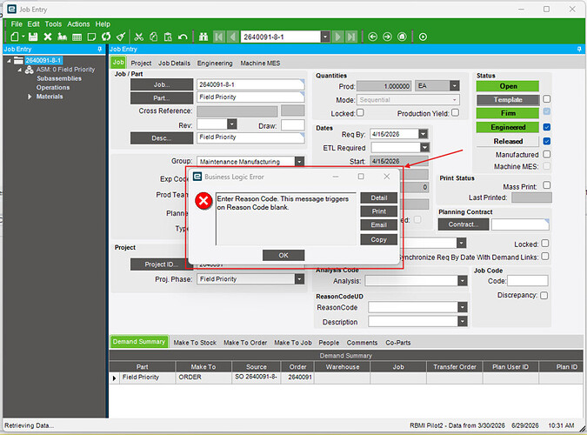The image size is (587, 435).
Task: Save the job with the floppy icon
Action: [x=33, y=37]
